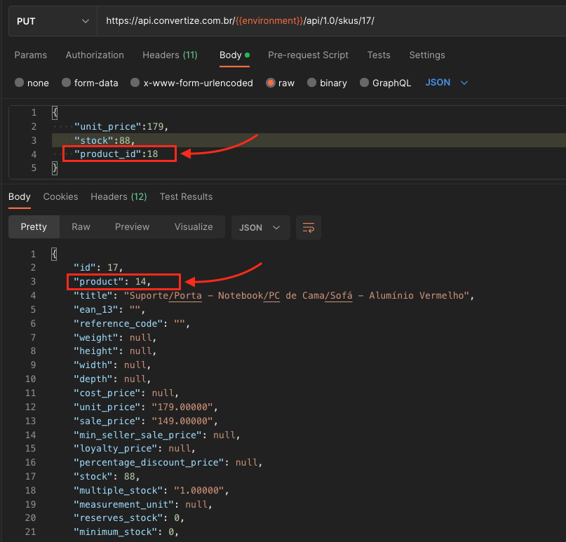This screenshot has width=566, height=542.
Task: Toggle the response word-wrap icon
Action: click(308, 227)
